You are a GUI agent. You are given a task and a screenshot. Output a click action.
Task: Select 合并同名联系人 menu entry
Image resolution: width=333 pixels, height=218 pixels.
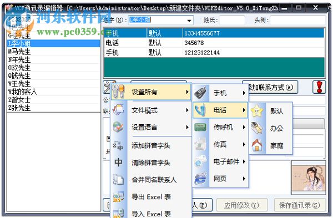(150, 180)
